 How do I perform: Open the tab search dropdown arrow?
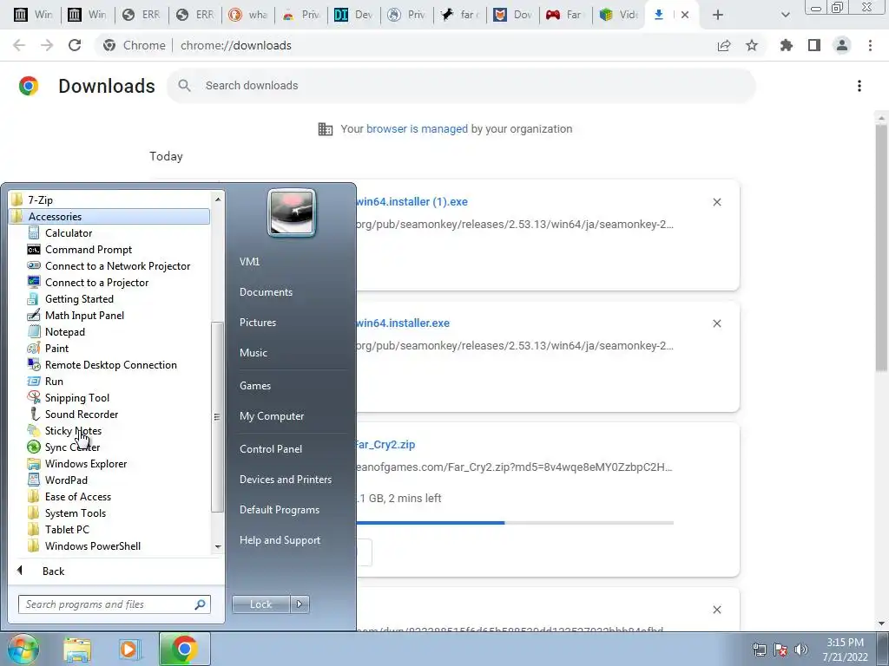785,15
